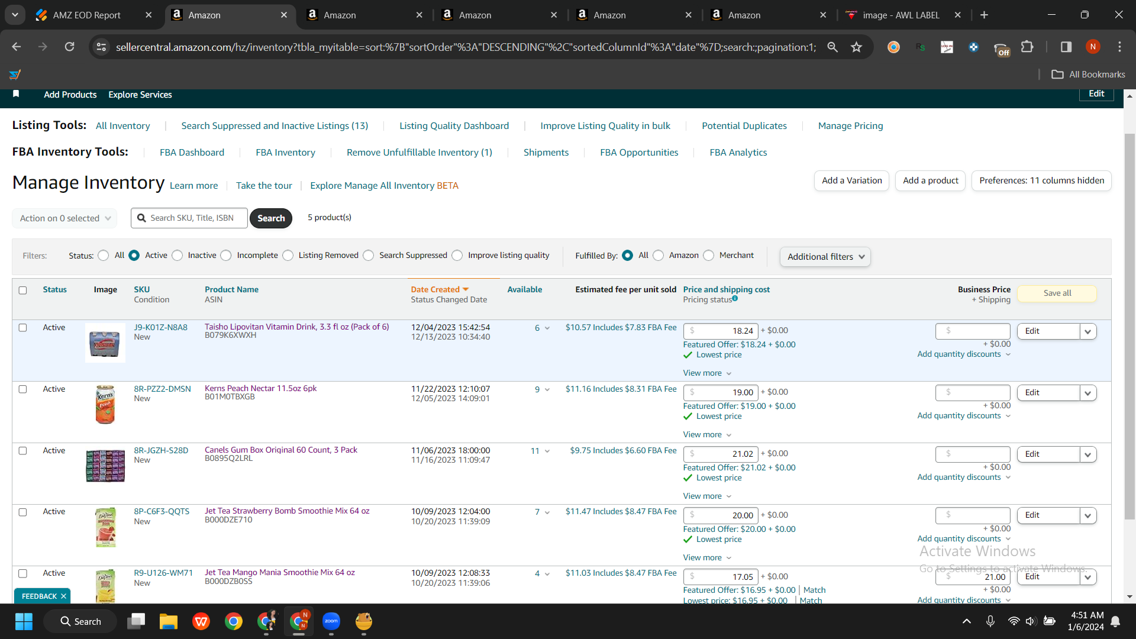Open the Manage Pricing link
Image resolution: width=1136 pixels, height=639 pixels.
(850, 126)
